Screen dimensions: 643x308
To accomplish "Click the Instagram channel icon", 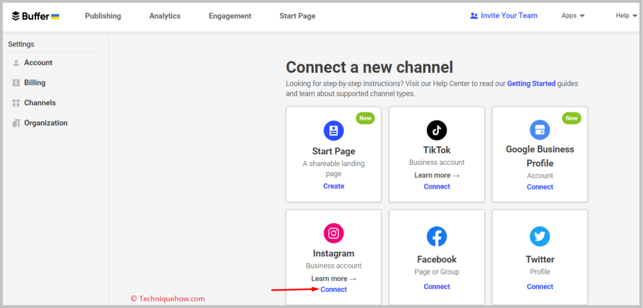I will 333,233.
